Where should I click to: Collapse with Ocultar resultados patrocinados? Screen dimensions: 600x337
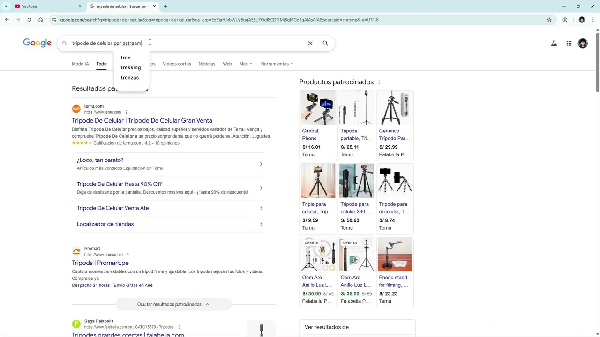173,304
